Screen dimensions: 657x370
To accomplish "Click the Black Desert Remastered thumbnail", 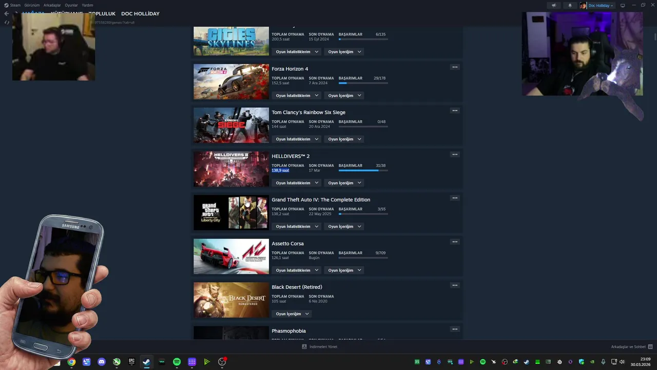I will click(231, 300).
